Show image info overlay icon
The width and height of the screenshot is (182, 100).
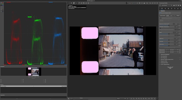[x=71, y=3]
